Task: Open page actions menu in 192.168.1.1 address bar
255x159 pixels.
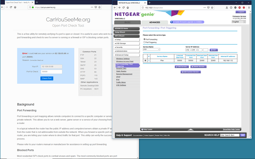Action: (x=205, y=7)
